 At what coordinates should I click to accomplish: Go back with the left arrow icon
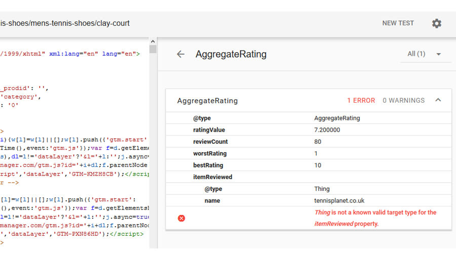[180, 54]
